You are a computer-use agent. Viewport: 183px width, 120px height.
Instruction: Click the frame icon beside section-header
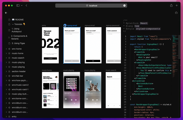coord(9,71)
